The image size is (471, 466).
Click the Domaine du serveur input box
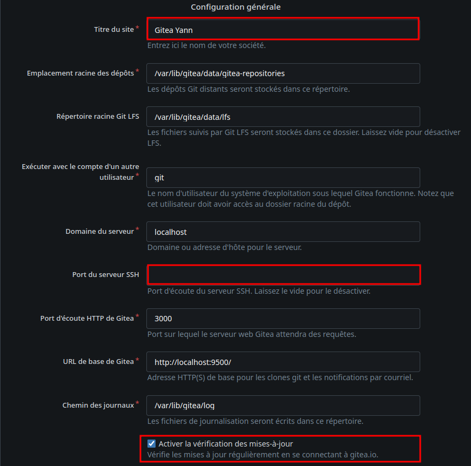(x=283, y=232)
